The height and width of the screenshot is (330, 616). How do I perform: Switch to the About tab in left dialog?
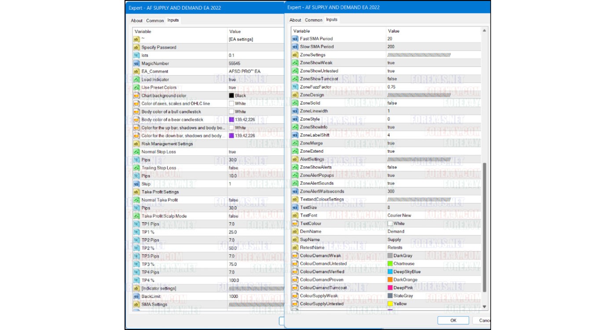point(137,21)
